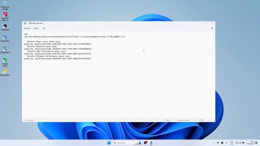Open Notepad settings gear icon
260x146 pixels.
tap(212, 28)
